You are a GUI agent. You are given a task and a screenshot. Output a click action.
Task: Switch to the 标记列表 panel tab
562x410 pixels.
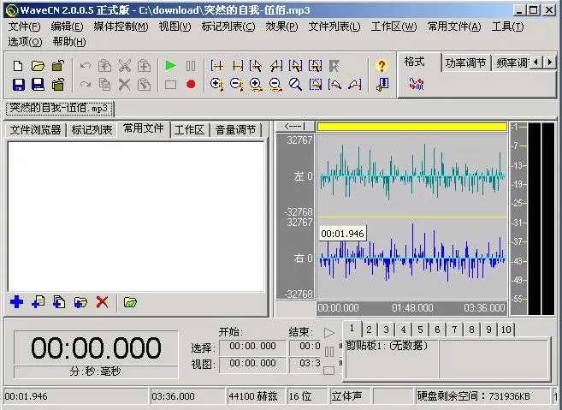pos(92,130)
